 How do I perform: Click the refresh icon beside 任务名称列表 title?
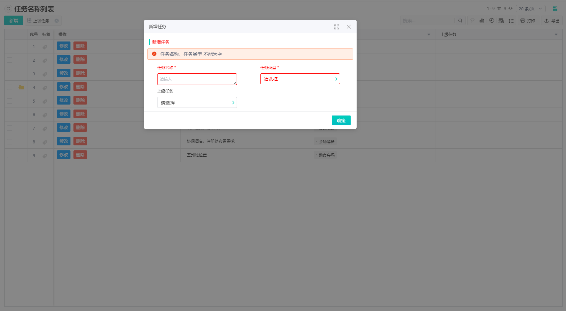pyautogui.click(x=8, y=9)
